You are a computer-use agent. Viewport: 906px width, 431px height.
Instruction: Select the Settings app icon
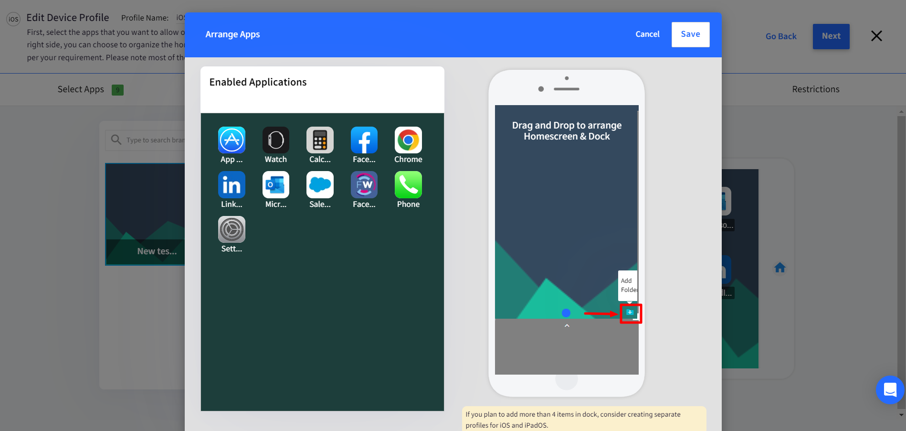click(x=232, y=229)
